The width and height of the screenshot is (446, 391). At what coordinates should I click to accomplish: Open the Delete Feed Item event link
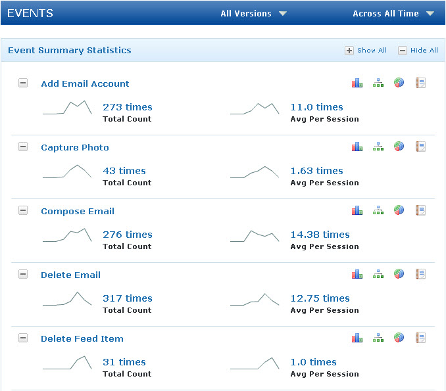tap(82, 338)
